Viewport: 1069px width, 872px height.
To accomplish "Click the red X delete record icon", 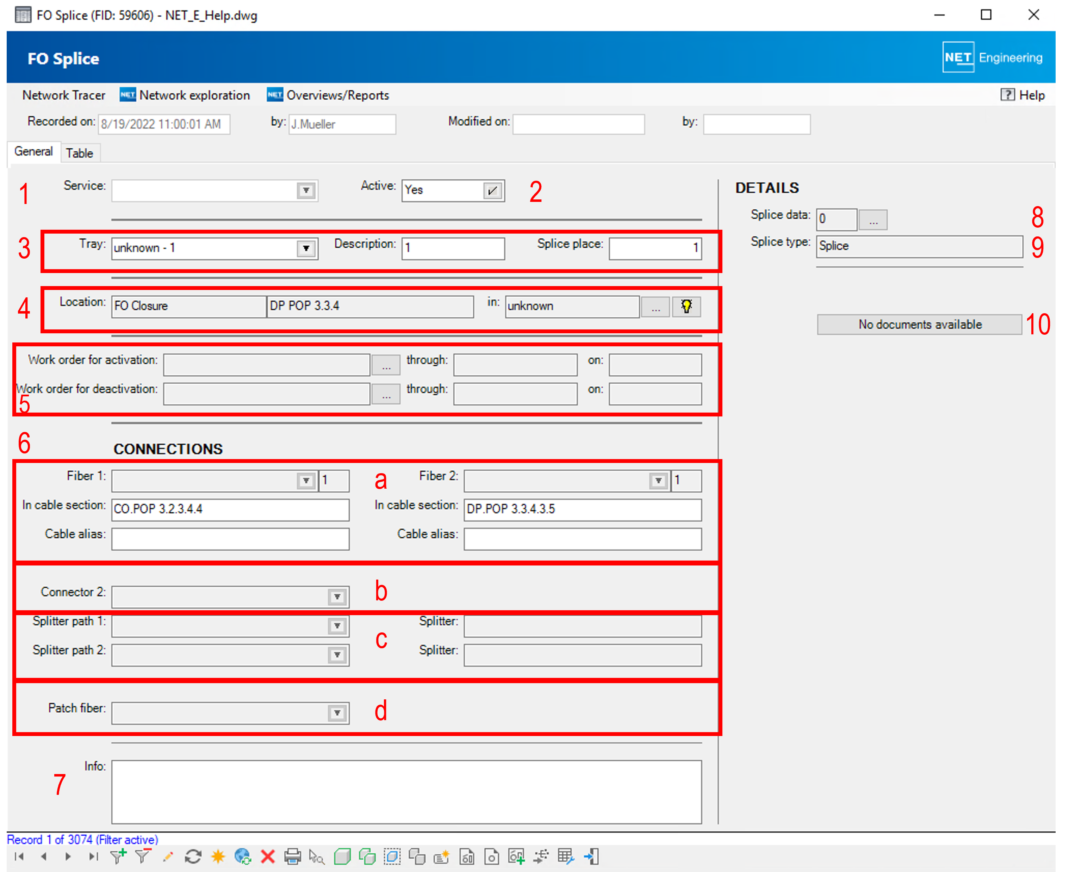I will [268, 856].
